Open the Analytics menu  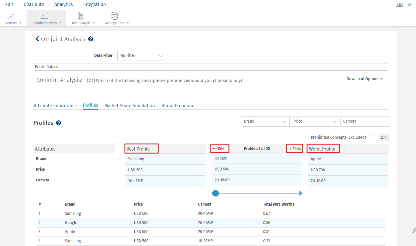tap(63, 5)
